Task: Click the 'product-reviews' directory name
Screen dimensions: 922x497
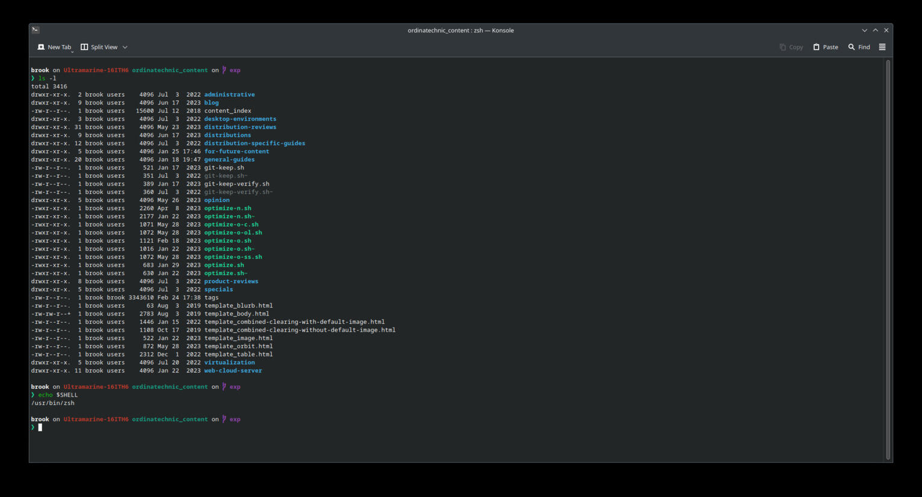Action: [231, 281]
